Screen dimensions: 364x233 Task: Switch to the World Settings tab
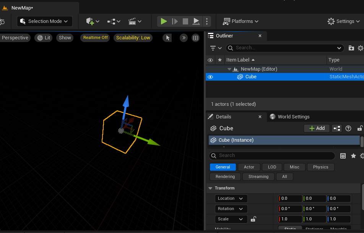click(290, 117)
